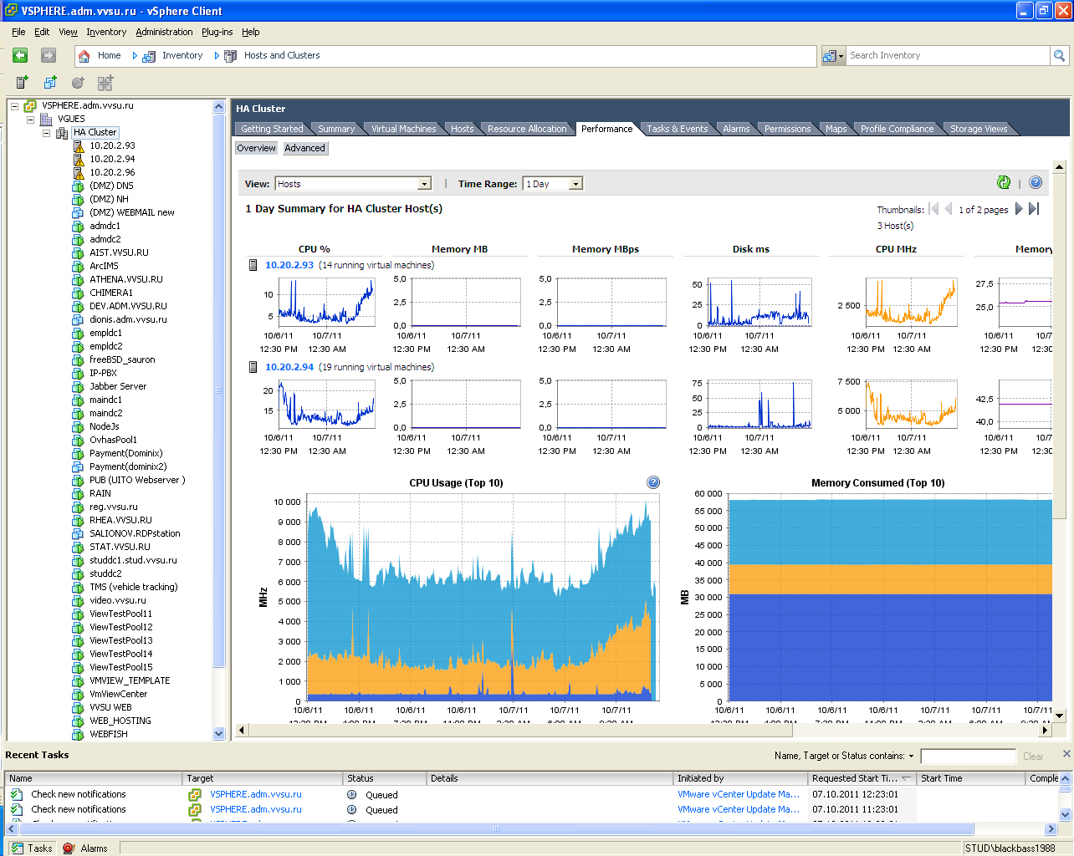Click the Jabber Server VM icon
This screenshot has width=1074, height=856.
point(79,386)
